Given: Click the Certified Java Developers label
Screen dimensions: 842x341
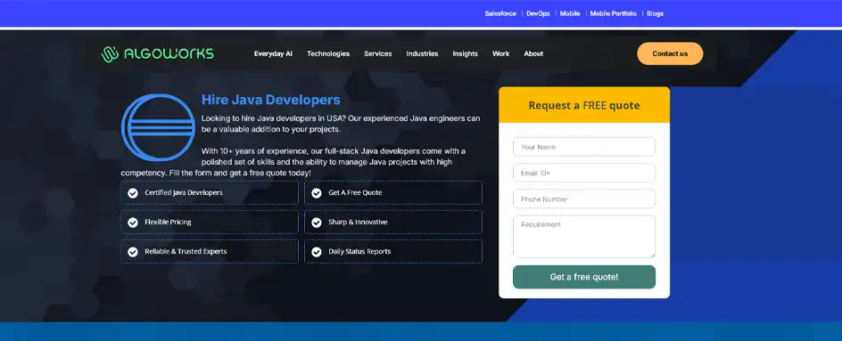Looking at the screenshot, I should pos(184,192).
